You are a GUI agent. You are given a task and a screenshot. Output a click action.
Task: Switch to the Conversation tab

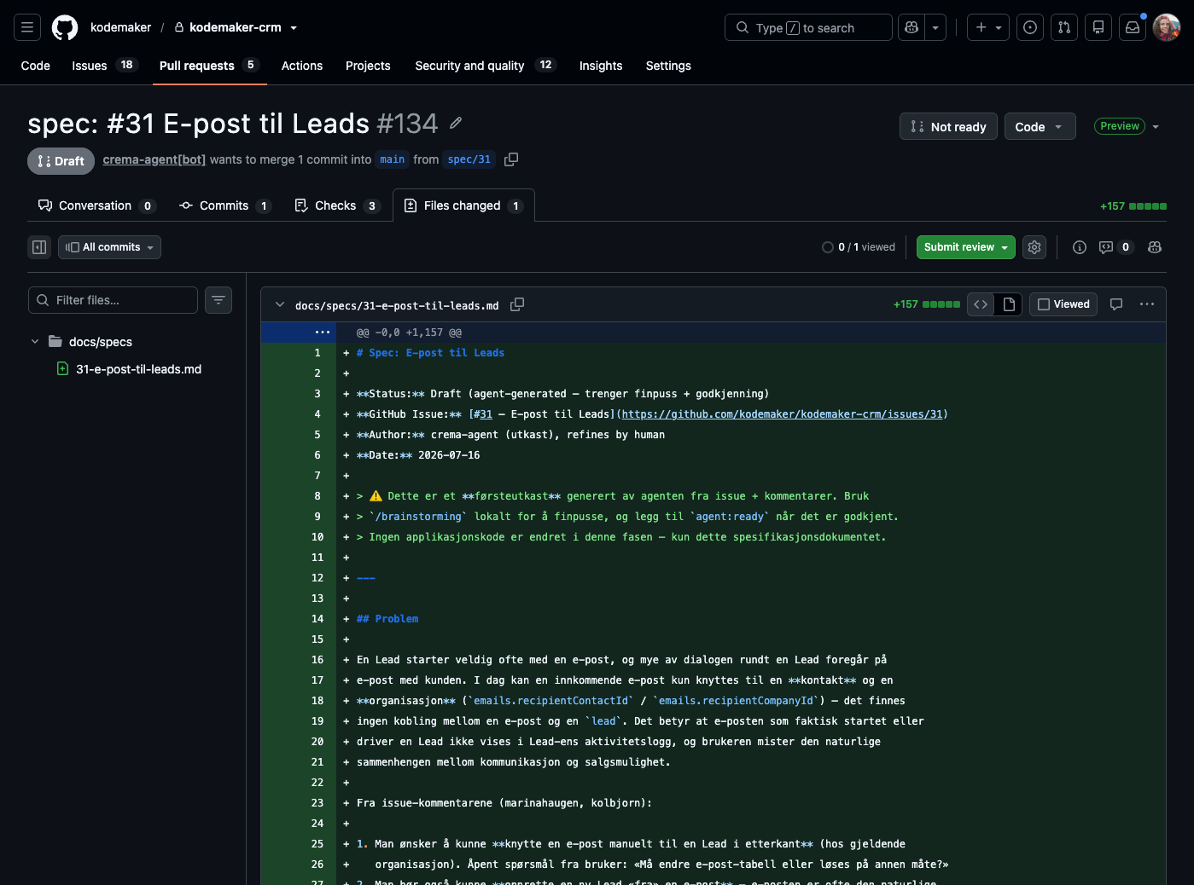coord(96,205)
